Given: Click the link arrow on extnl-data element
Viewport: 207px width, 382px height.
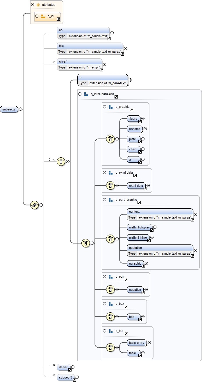Looking at the screenshot, I should click(145, 188).
